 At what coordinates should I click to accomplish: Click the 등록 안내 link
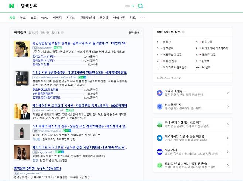click(x=134, y=33)
